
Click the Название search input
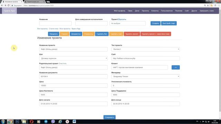(55, 23)
